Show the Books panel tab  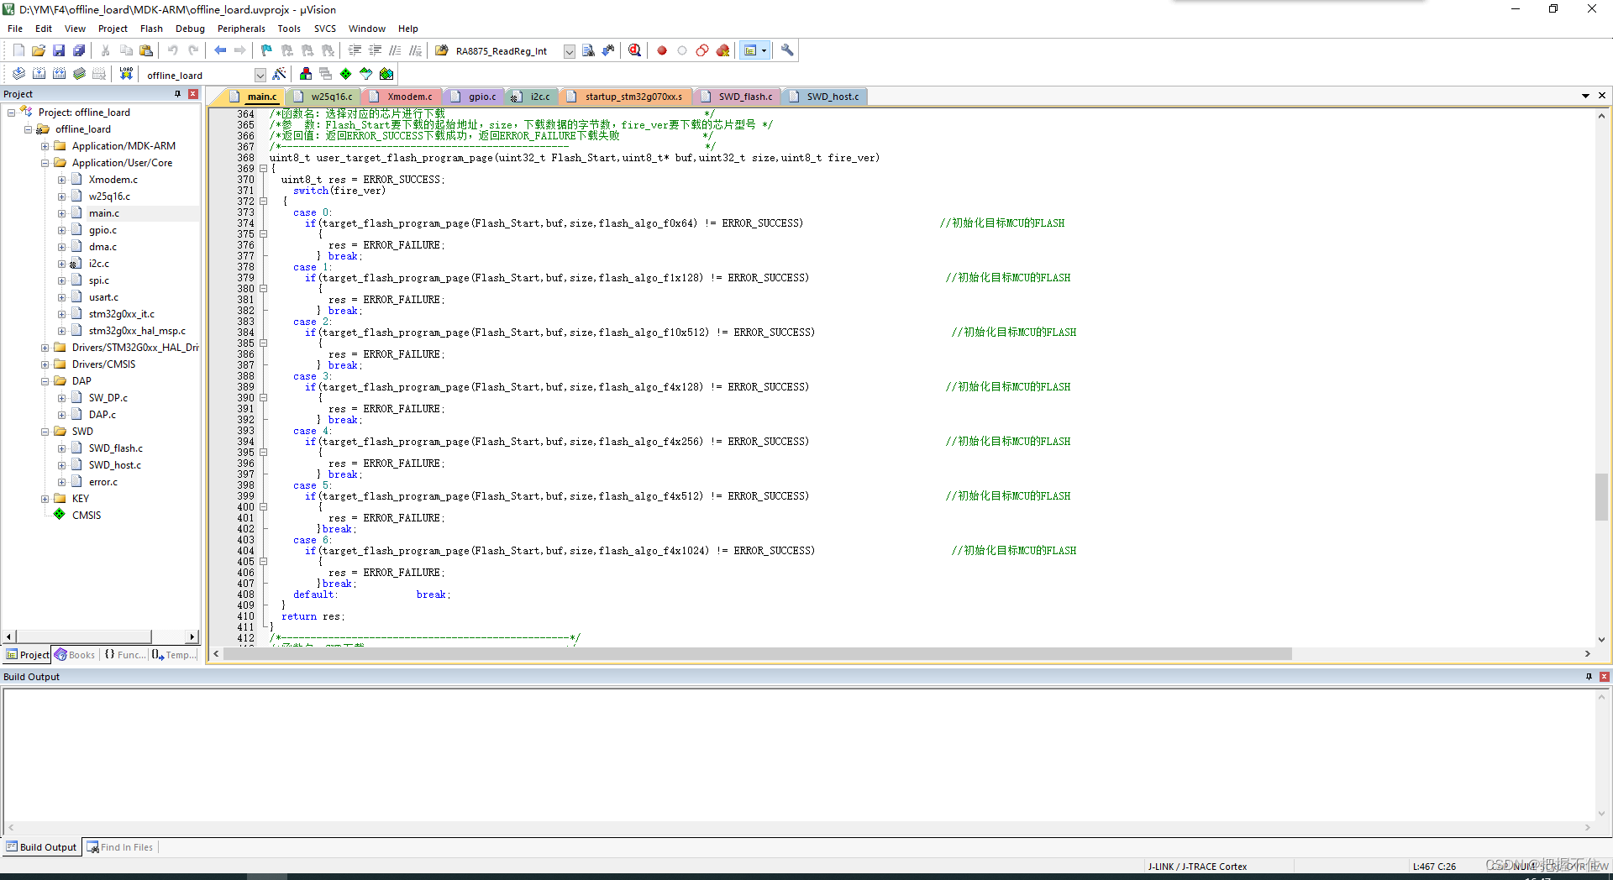point(75,655)
